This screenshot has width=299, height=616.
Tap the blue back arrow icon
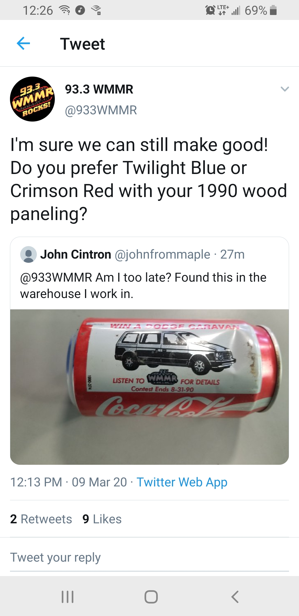[23, 44]
